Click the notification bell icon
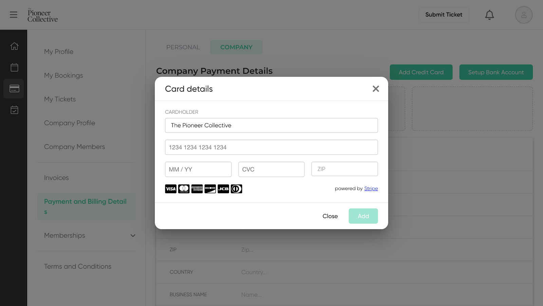Viewport: 543px width, 306px height. [x=489, y=15]
